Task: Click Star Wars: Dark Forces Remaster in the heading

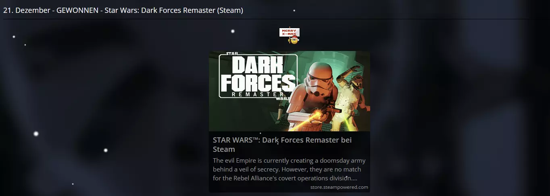Action: [x=160, y=10]
